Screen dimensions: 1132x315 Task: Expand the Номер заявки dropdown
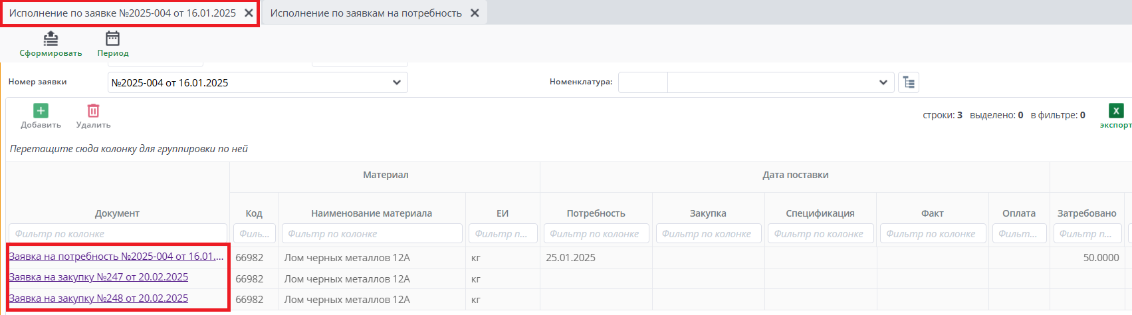pos(397,82)
